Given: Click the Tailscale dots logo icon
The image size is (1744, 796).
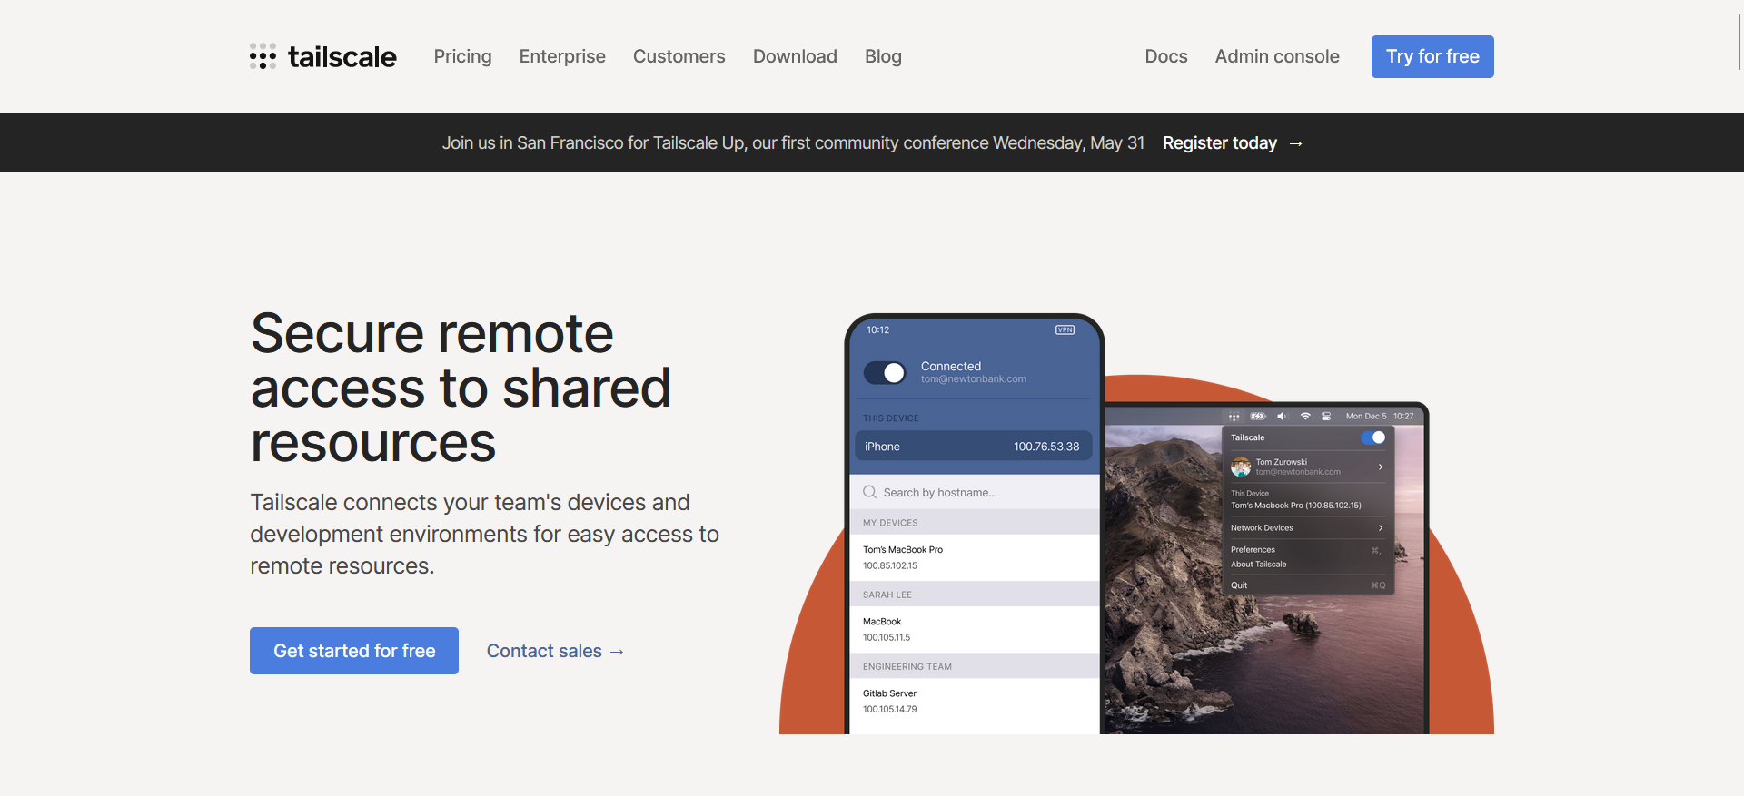Looking at the screenshot, I should (x=263, y=56).
